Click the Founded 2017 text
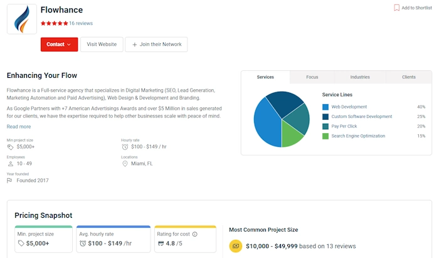The width and height of the screenshot is (439, 258). 33,180
